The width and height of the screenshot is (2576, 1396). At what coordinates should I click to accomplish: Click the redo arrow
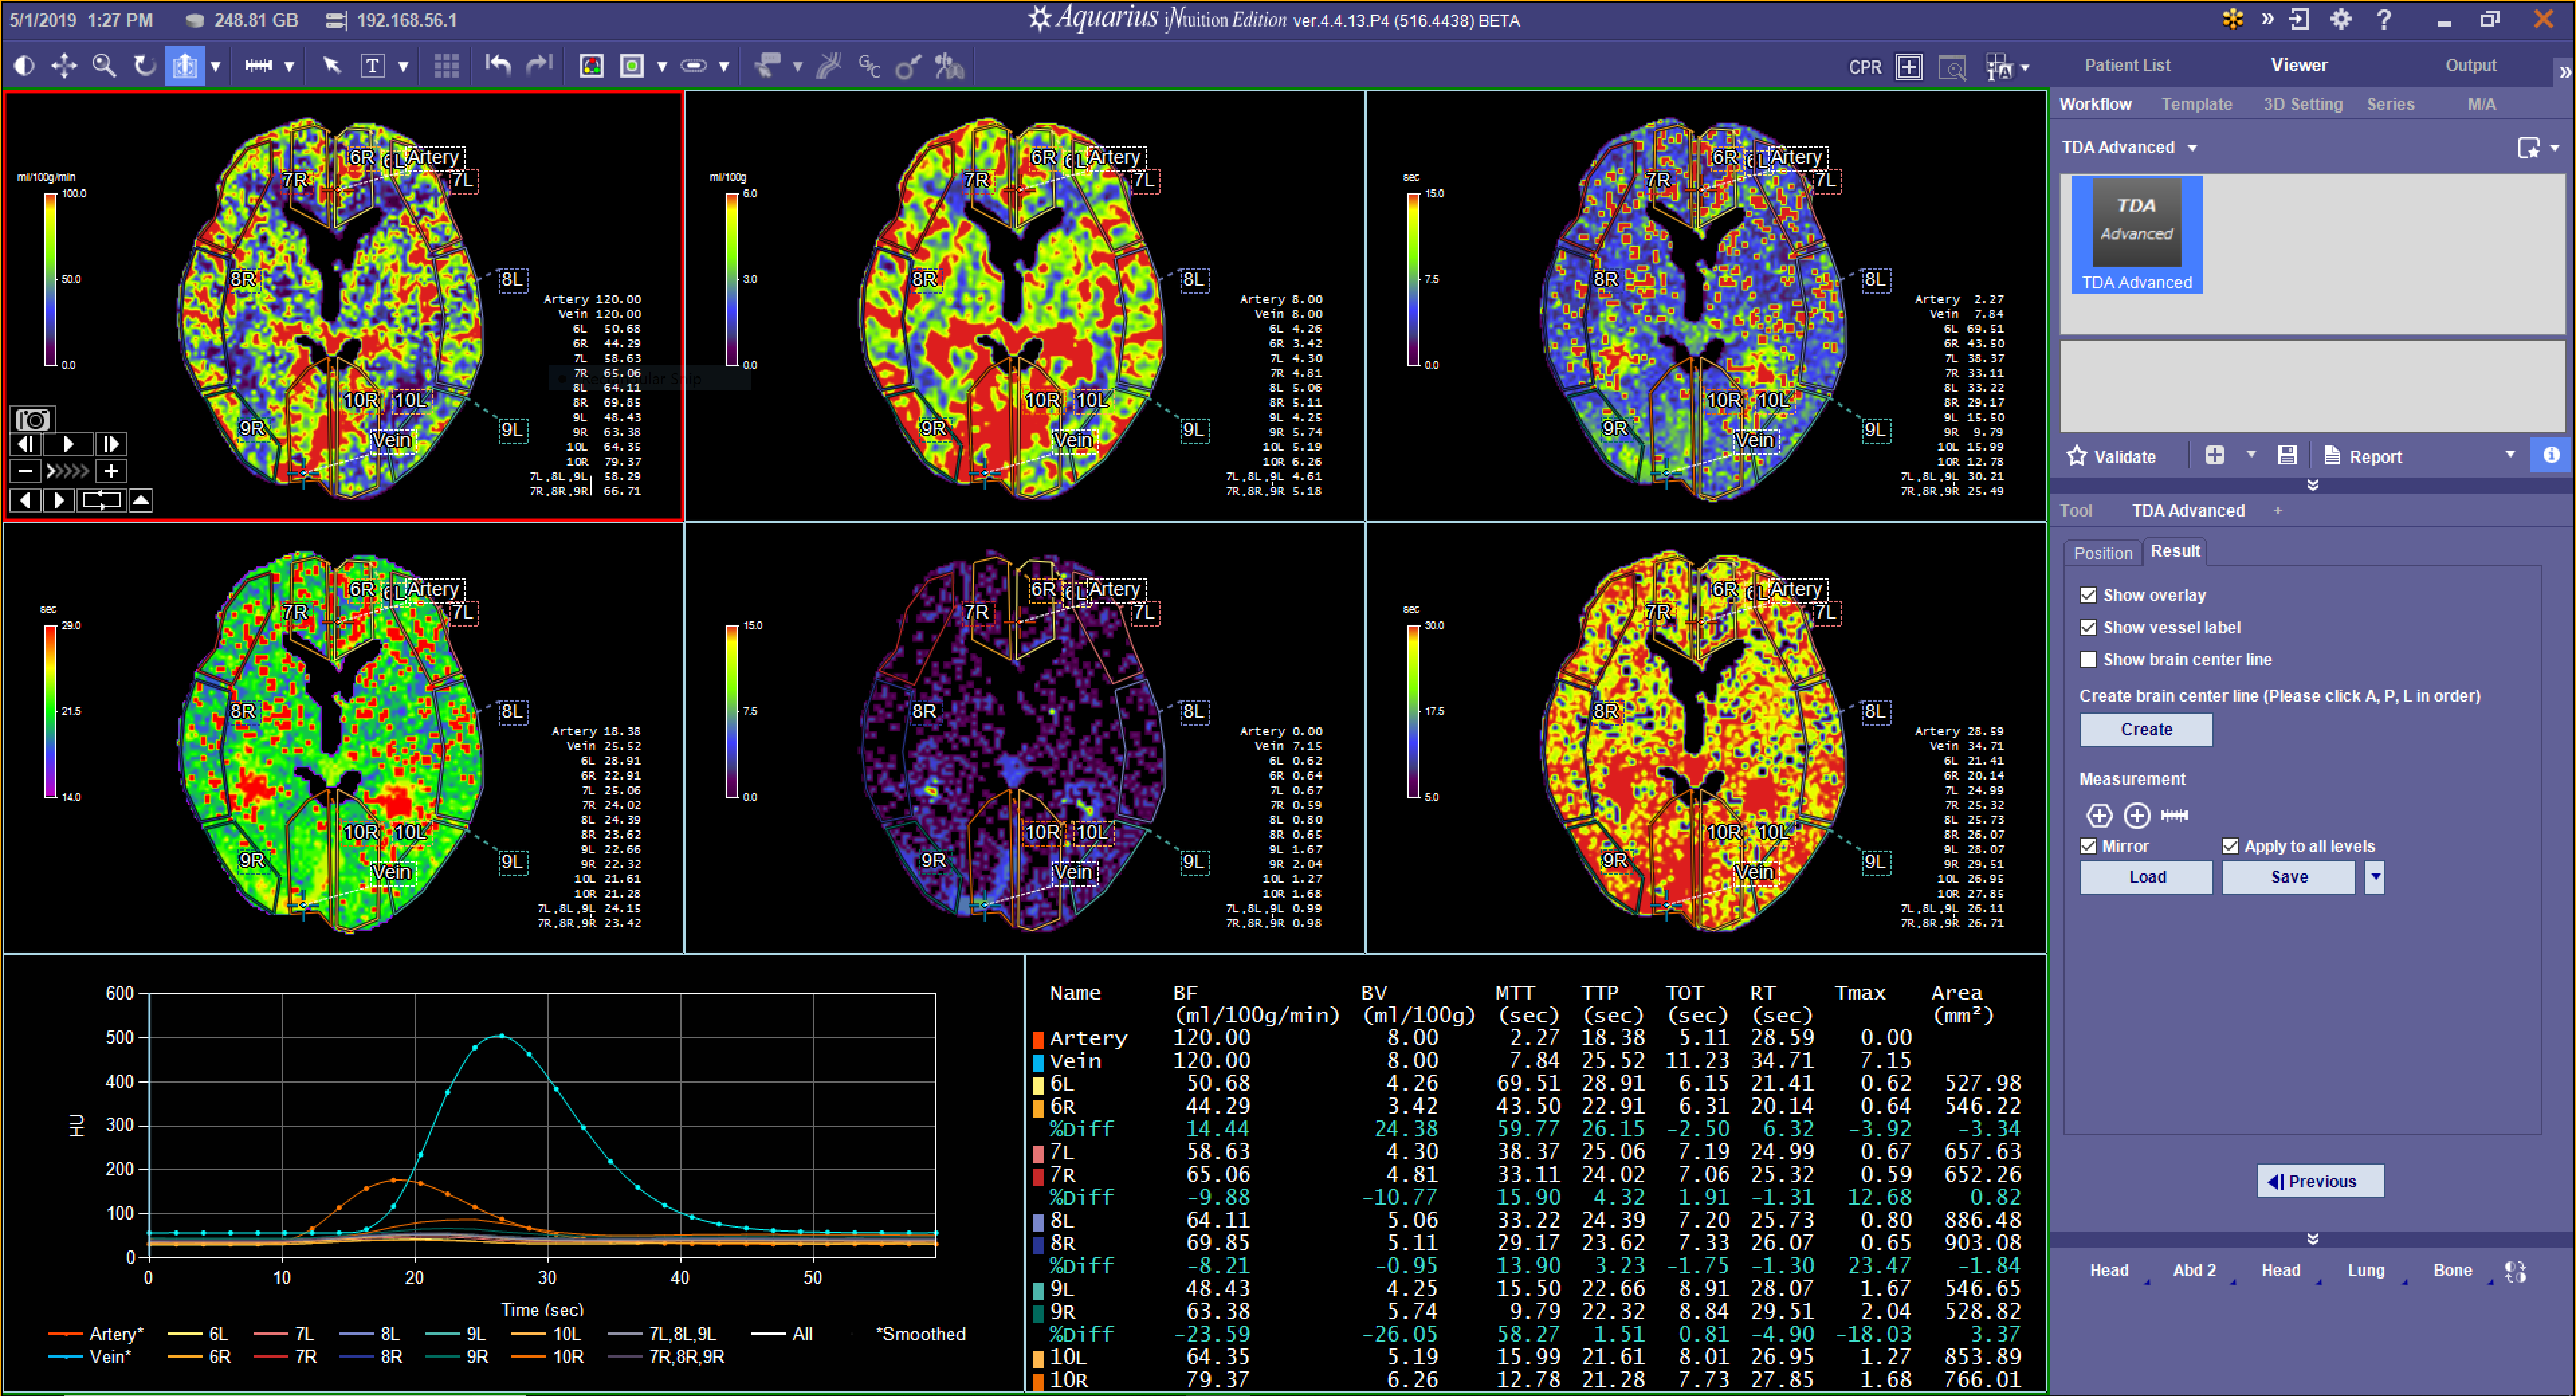540,66
